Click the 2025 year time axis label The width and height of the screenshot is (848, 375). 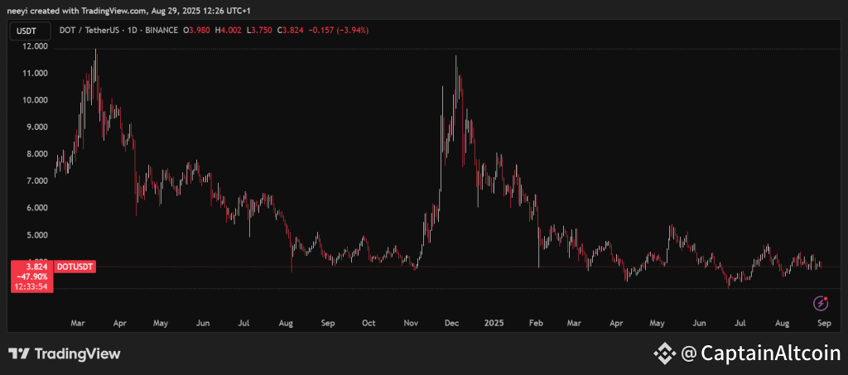pyautogui.click(x=494, y=323)
